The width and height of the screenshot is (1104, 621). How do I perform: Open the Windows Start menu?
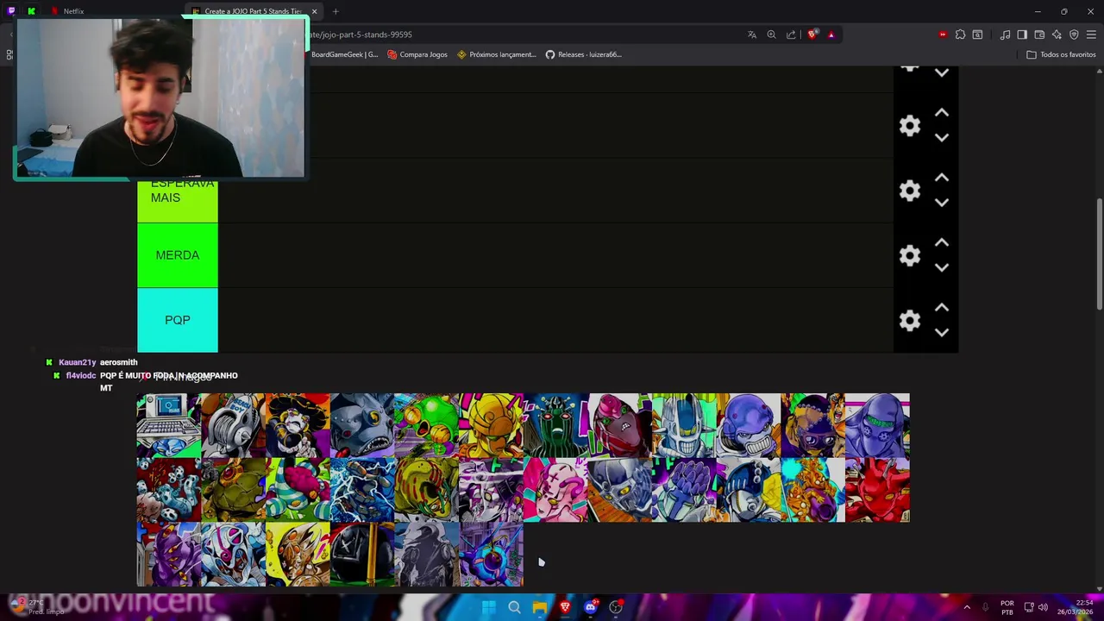tap(489, 607)
